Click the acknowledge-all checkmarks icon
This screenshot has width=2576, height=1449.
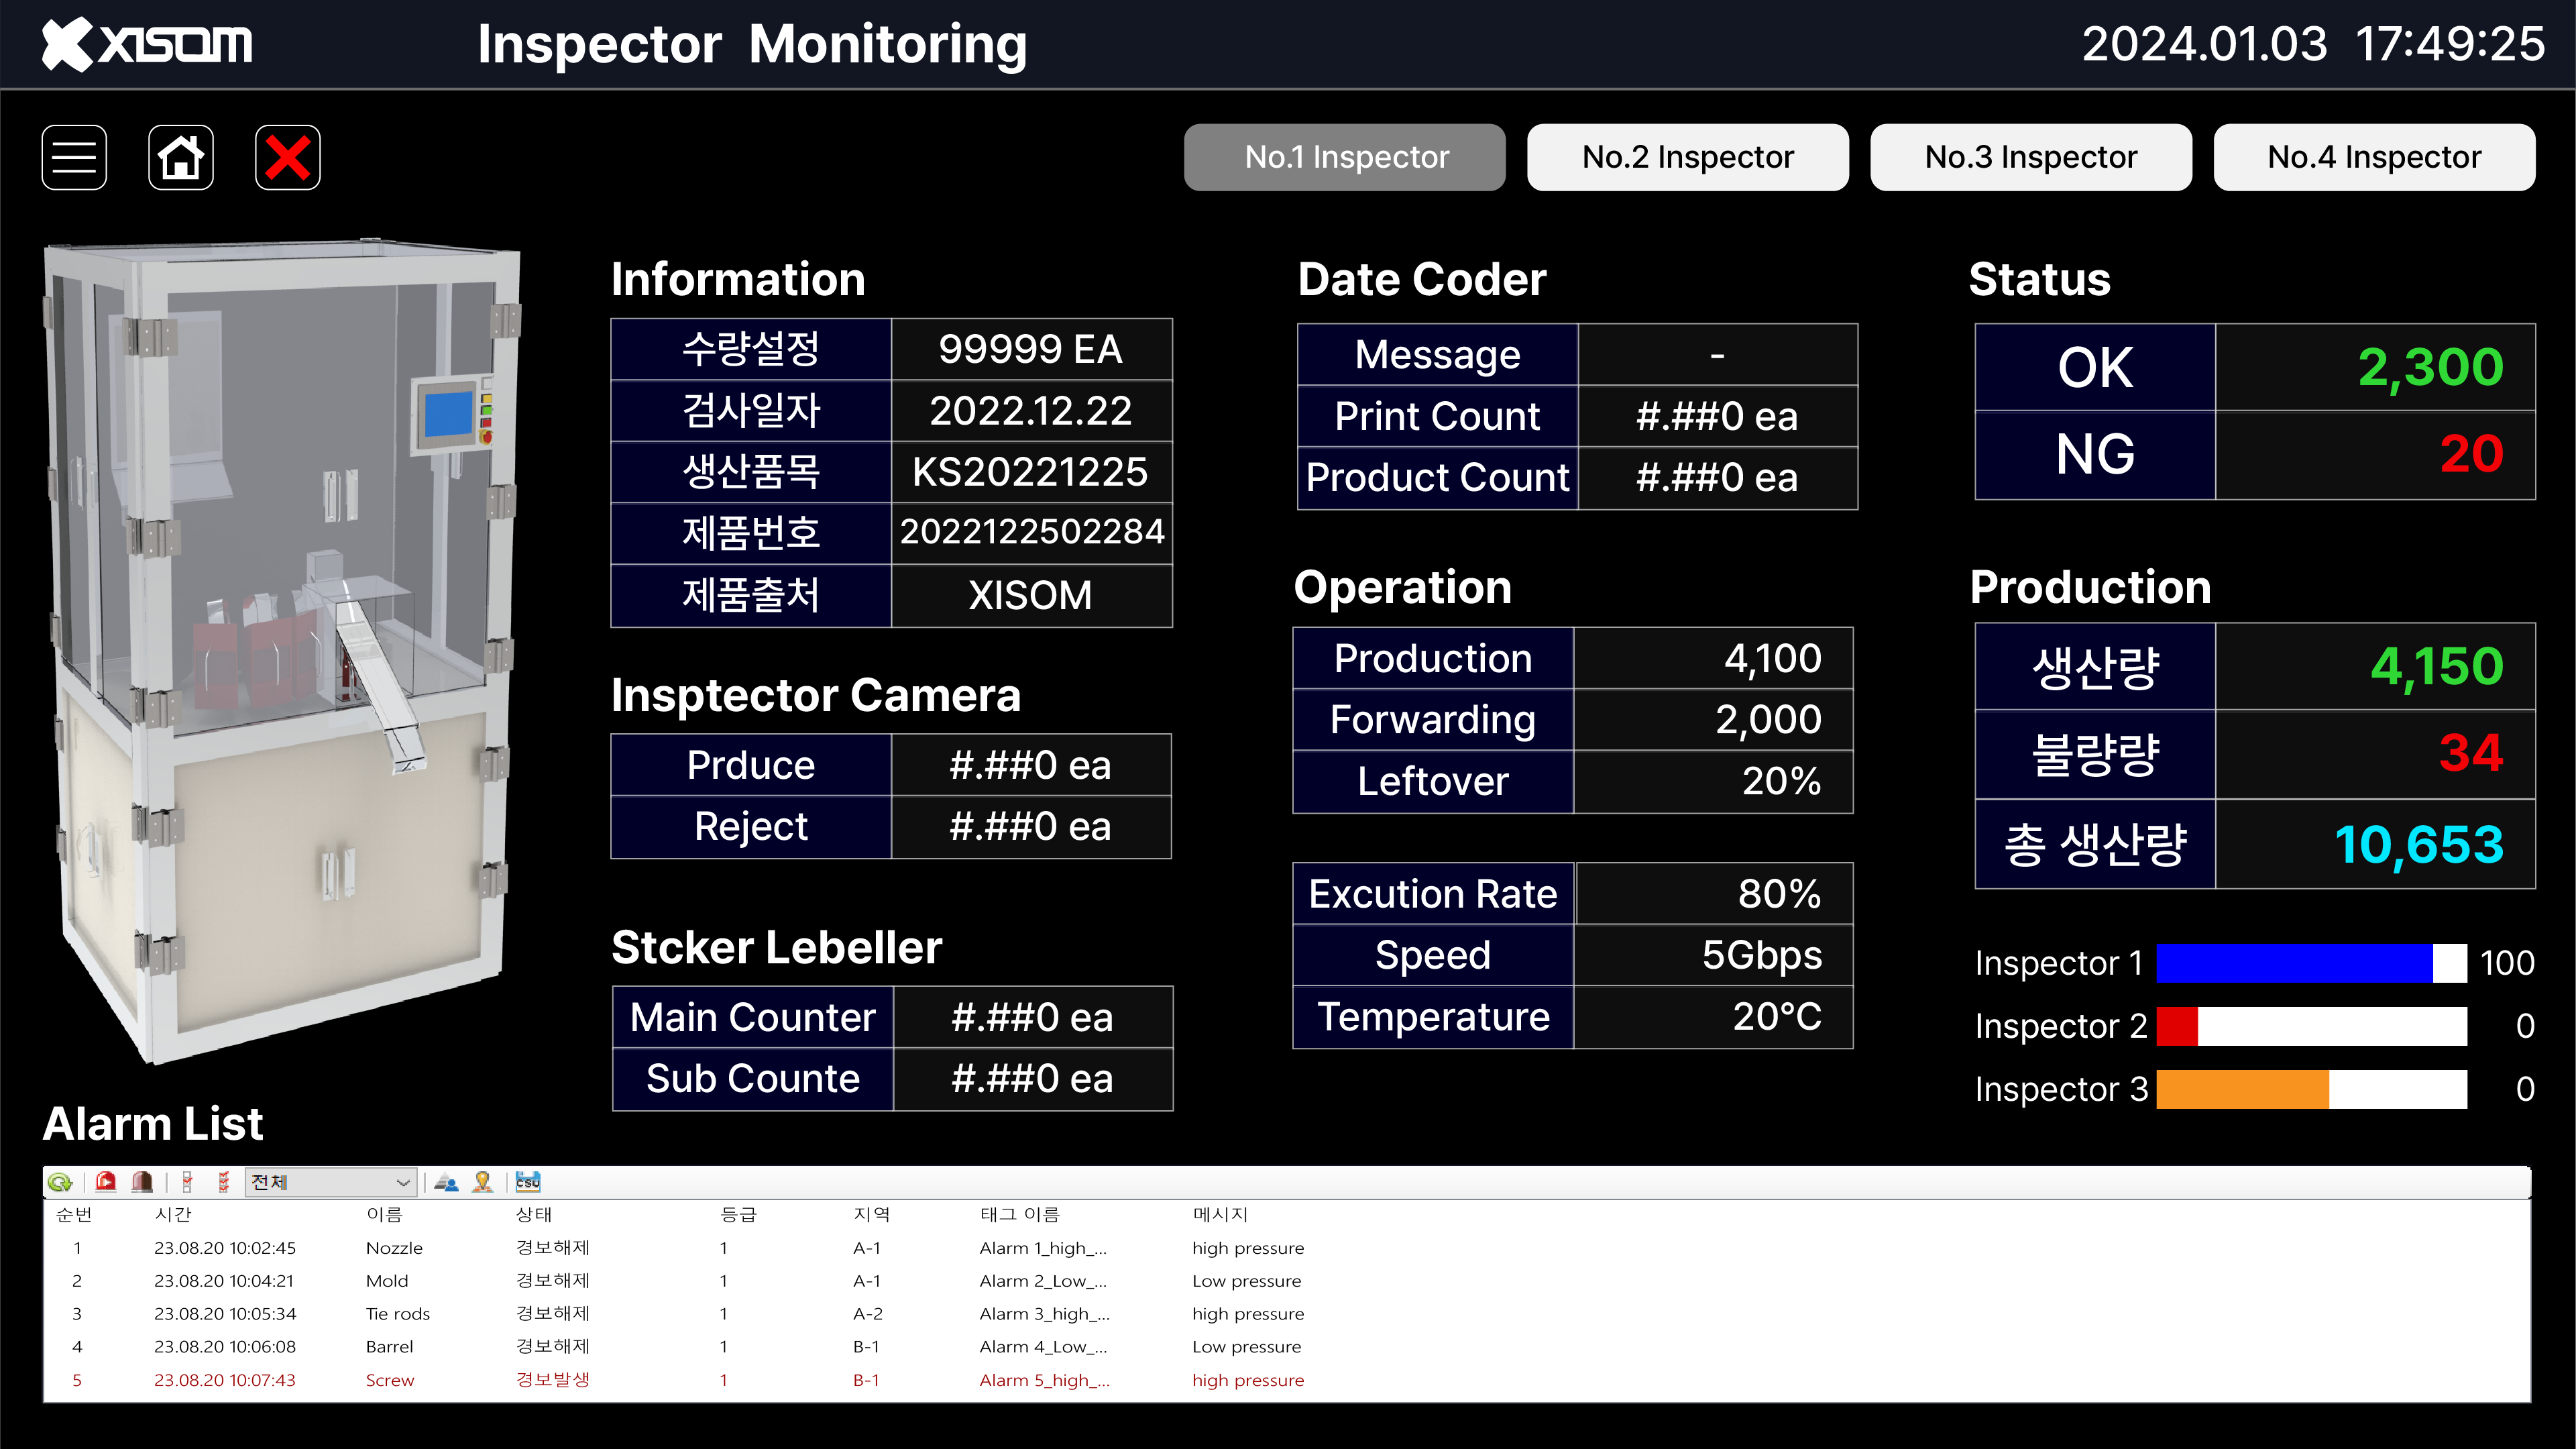pos(222,1182)
